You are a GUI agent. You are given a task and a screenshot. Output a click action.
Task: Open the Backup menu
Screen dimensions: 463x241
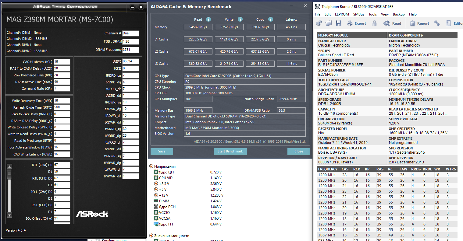[399, 14]
